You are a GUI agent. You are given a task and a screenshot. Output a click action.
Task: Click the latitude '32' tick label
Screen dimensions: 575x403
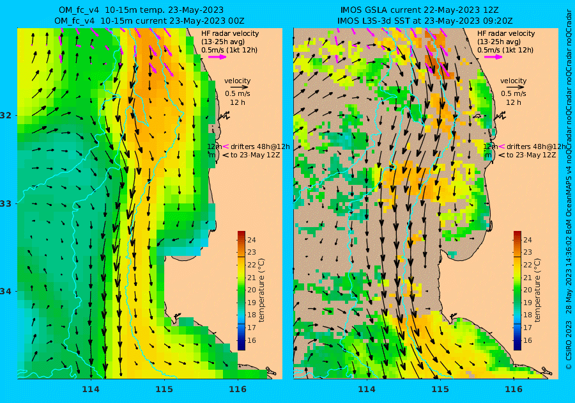6,115
